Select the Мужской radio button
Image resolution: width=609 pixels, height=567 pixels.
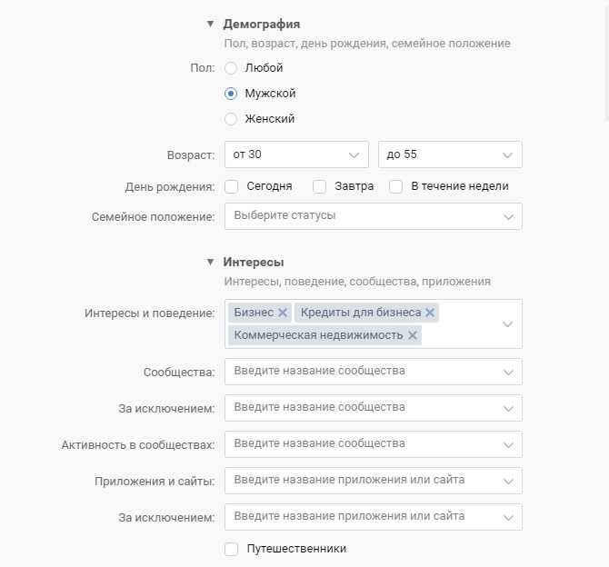tap(231, 94)
